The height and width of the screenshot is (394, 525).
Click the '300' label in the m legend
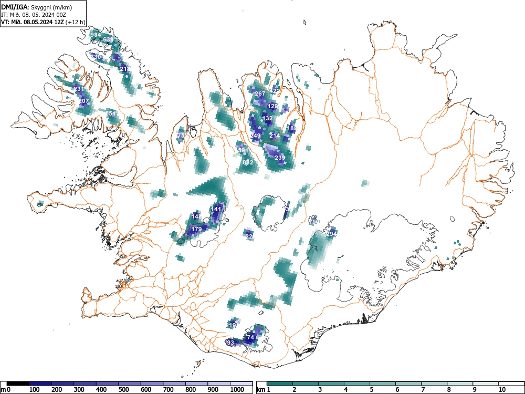pyautogui.click(x=79, y=389)
